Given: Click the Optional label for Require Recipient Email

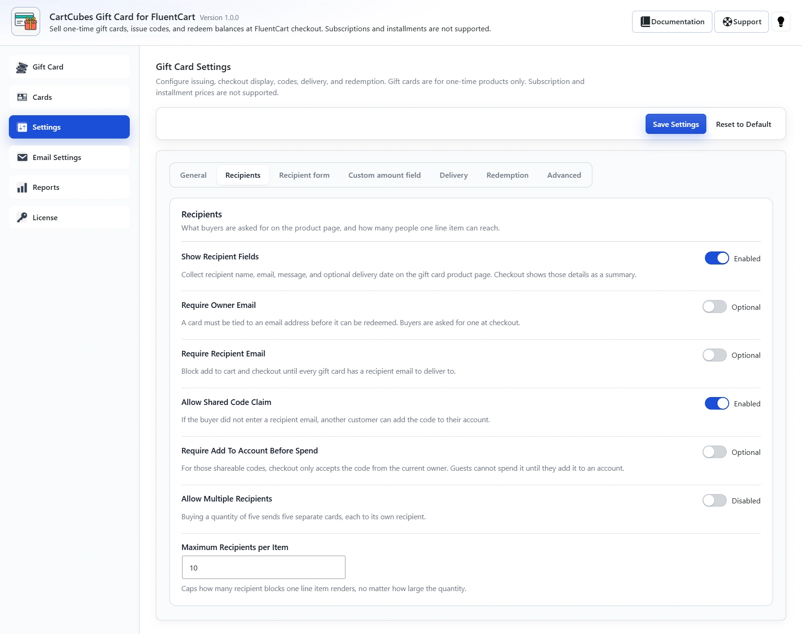Looking at the screenshot, I should tap(746, 355).
